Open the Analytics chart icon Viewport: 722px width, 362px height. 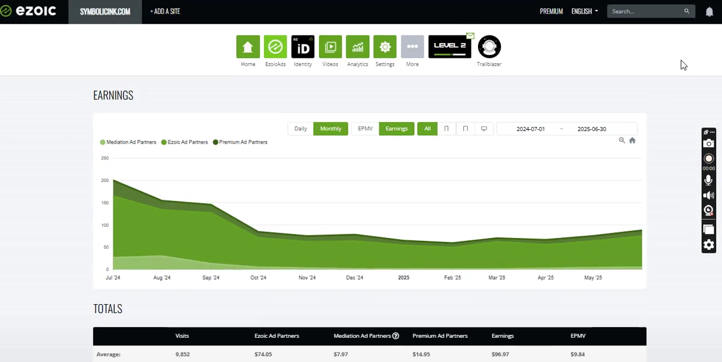coord(357,47)
